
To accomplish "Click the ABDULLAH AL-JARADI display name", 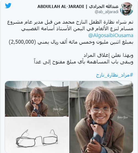I will (x=61, y=7).
